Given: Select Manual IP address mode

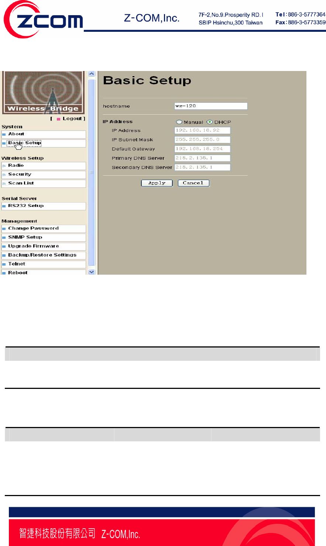Looking at the screenshot, I should click(179, 122).
